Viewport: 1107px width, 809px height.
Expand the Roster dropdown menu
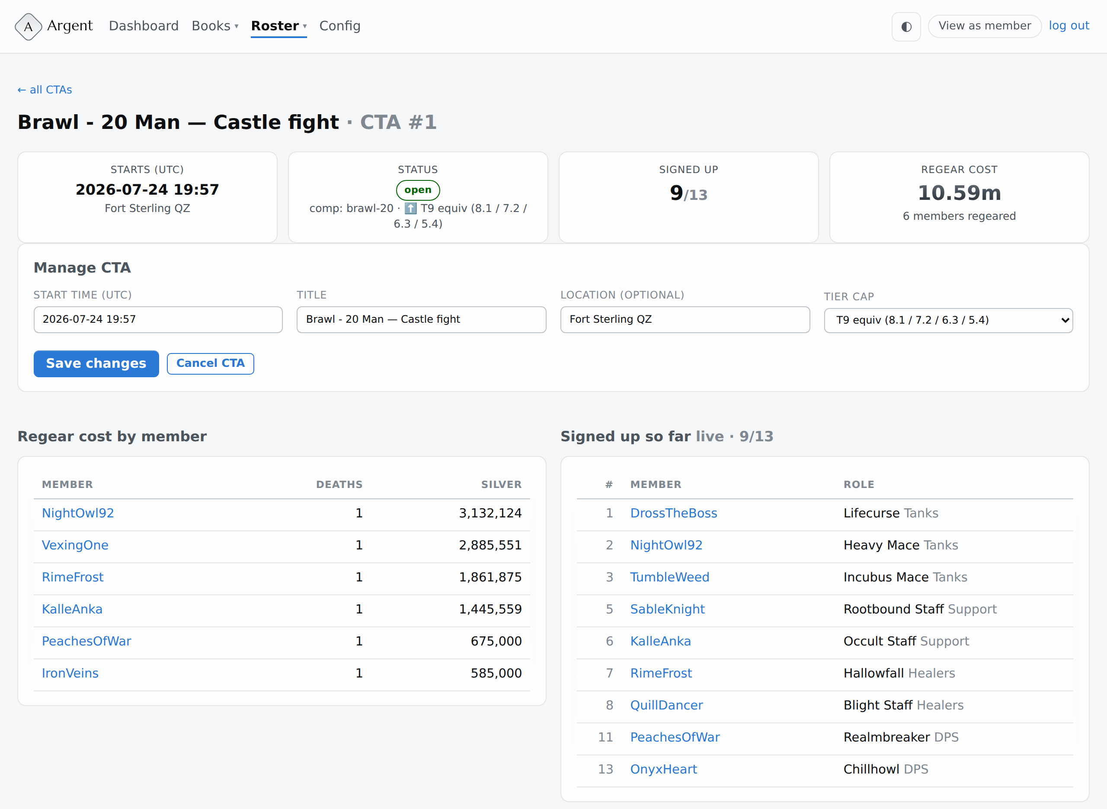(x=278, y=26)
